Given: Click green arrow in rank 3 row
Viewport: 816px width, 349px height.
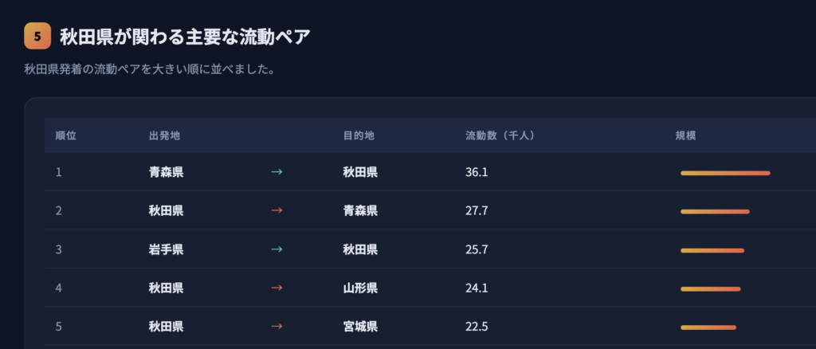Looking at the screenshot, I should pos(277,249).
